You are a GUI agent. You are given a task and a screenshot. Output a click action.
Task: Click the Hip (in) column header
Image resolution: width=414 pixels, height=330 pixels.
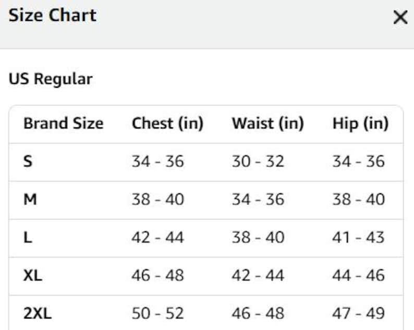click(360, 123)
